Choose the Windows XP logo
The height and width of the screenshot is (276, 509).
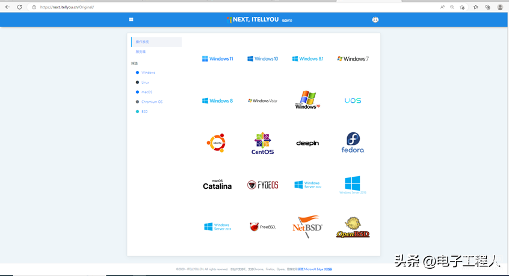click(x=307, y=100)
